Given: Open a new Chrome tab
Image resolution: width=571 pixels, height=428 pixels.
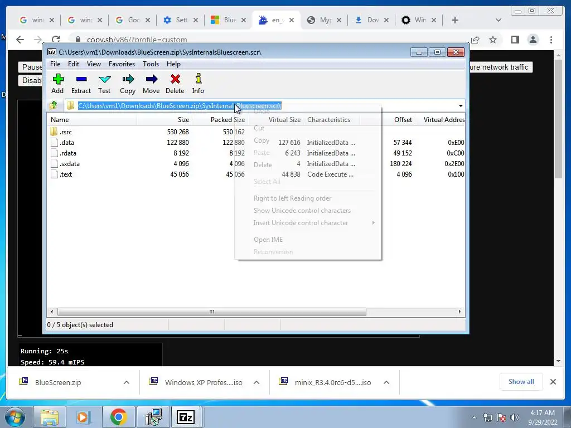Looking at the screenshot, I should pos(455,20).
